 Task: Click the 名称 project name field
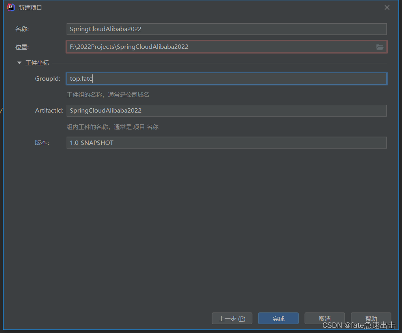(227, 29)
